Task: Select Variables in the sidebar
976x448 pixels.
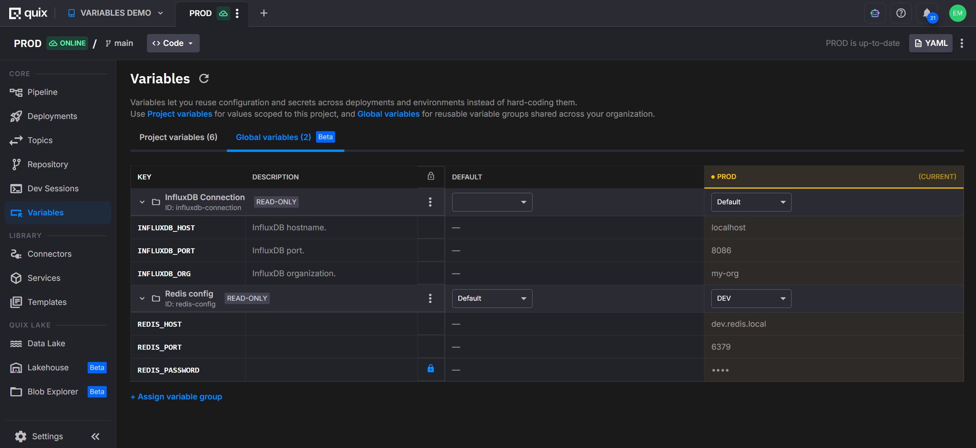Action: coord(58,213)
